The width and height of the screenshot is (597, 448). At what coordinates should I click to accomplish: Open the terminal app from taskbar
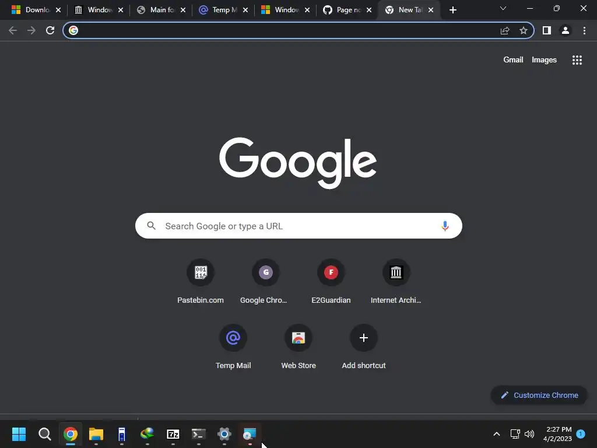coord(198,434)
